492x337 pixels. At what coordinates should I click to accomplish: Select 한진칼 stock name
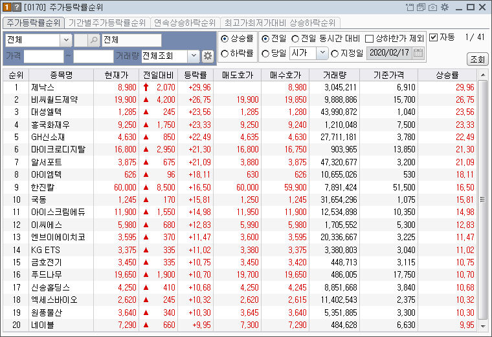(x=43, y=187)
